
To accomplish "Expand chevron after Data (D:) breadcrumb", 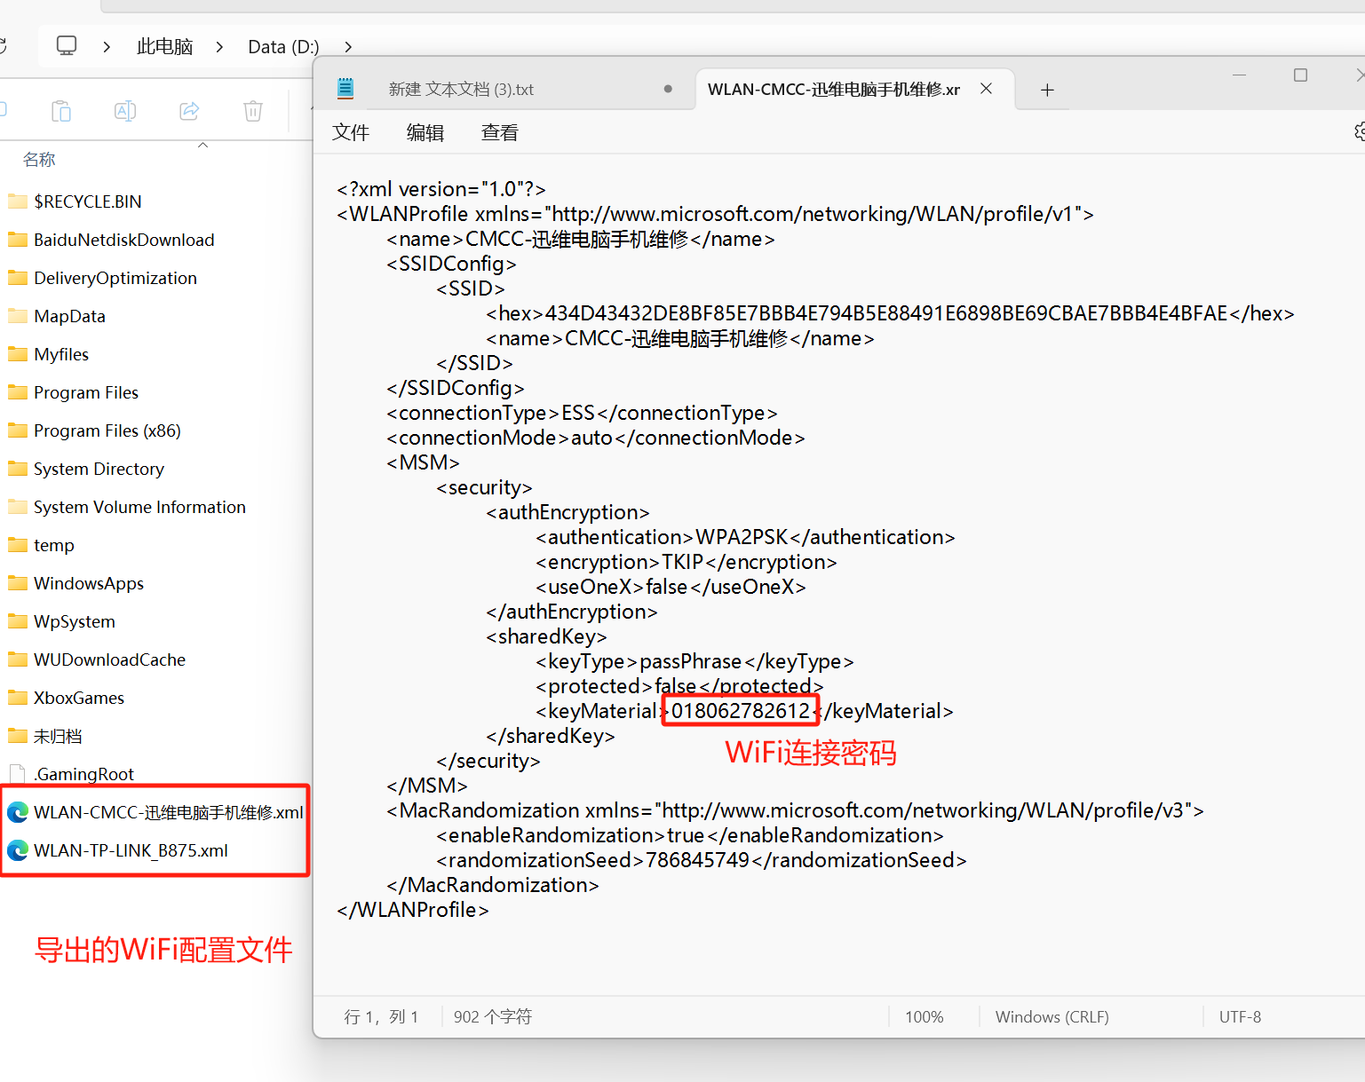I will [348, 46].
